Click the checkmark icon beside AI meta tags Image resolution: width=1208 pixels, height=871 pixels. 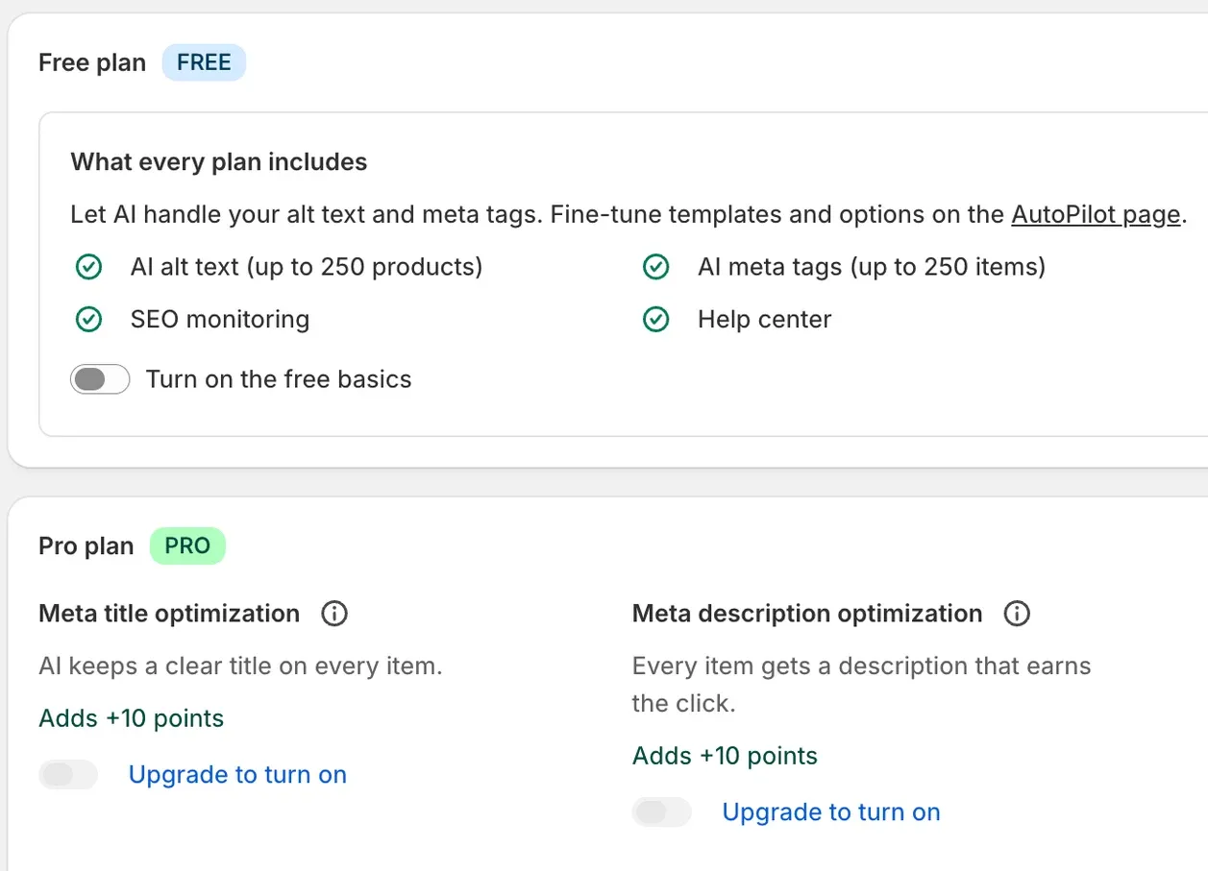[656, 267]
